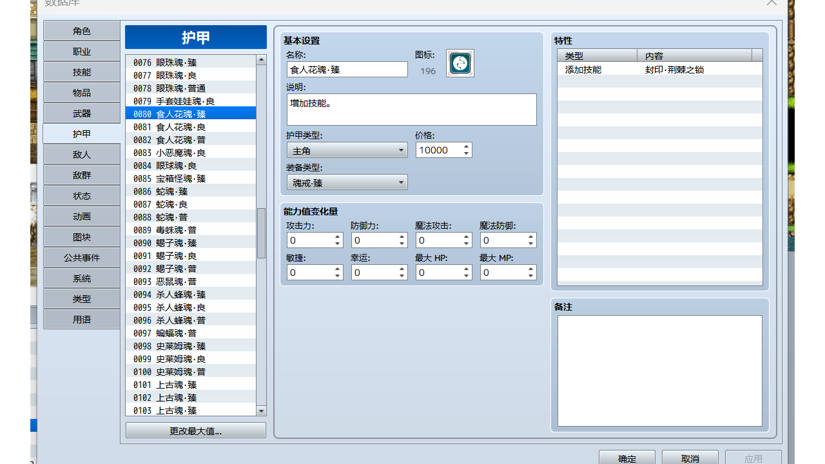
Task: Open the 公共事件 tab
Action: (82, 258)
